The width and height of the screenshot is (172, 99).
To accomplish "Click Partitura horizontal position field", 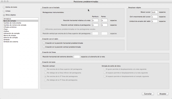I will (95, 20).
